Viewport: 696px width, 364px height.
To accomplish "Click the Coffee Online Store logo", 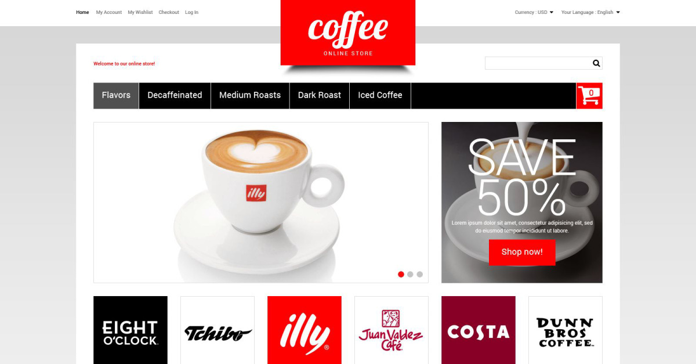I will pos(348,33).
